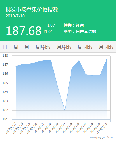The image size is (116, 141).
Task: Open the www.pingguo7.com link
Action: (101, 137)
